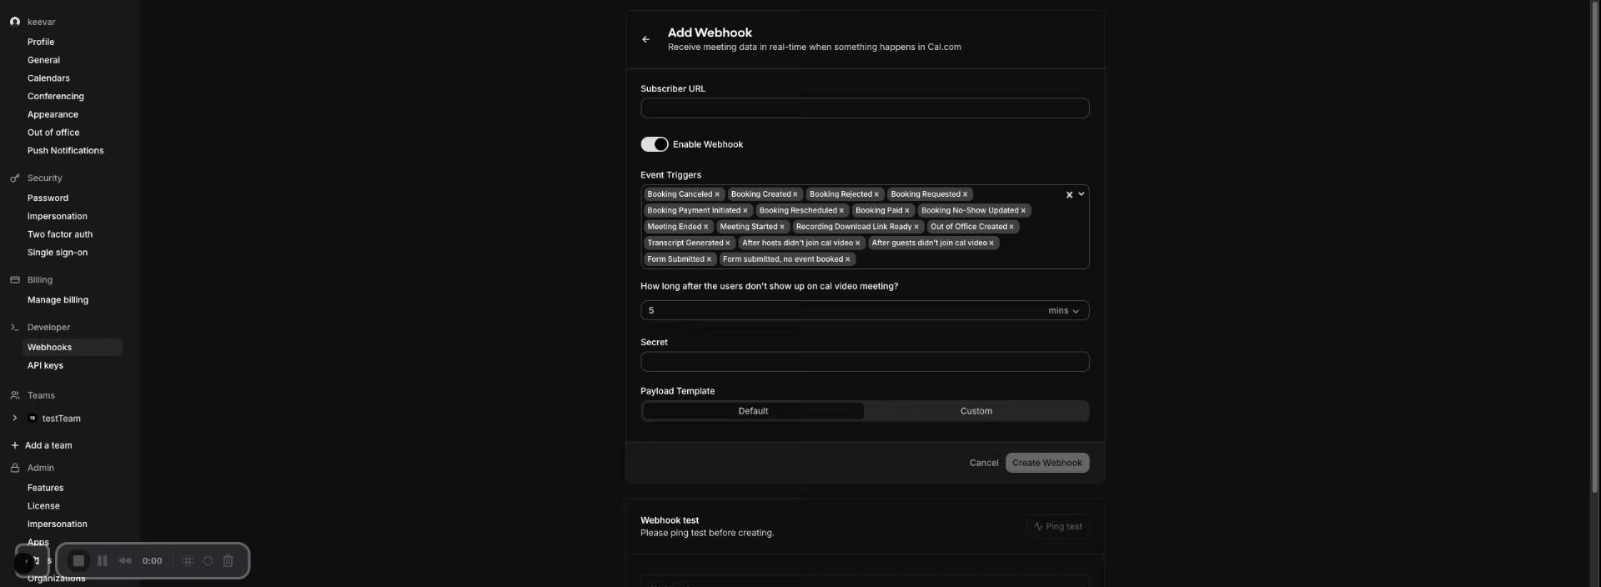1601x587 pixels.
Task: Click the restart recording icon
Action: 208,561
